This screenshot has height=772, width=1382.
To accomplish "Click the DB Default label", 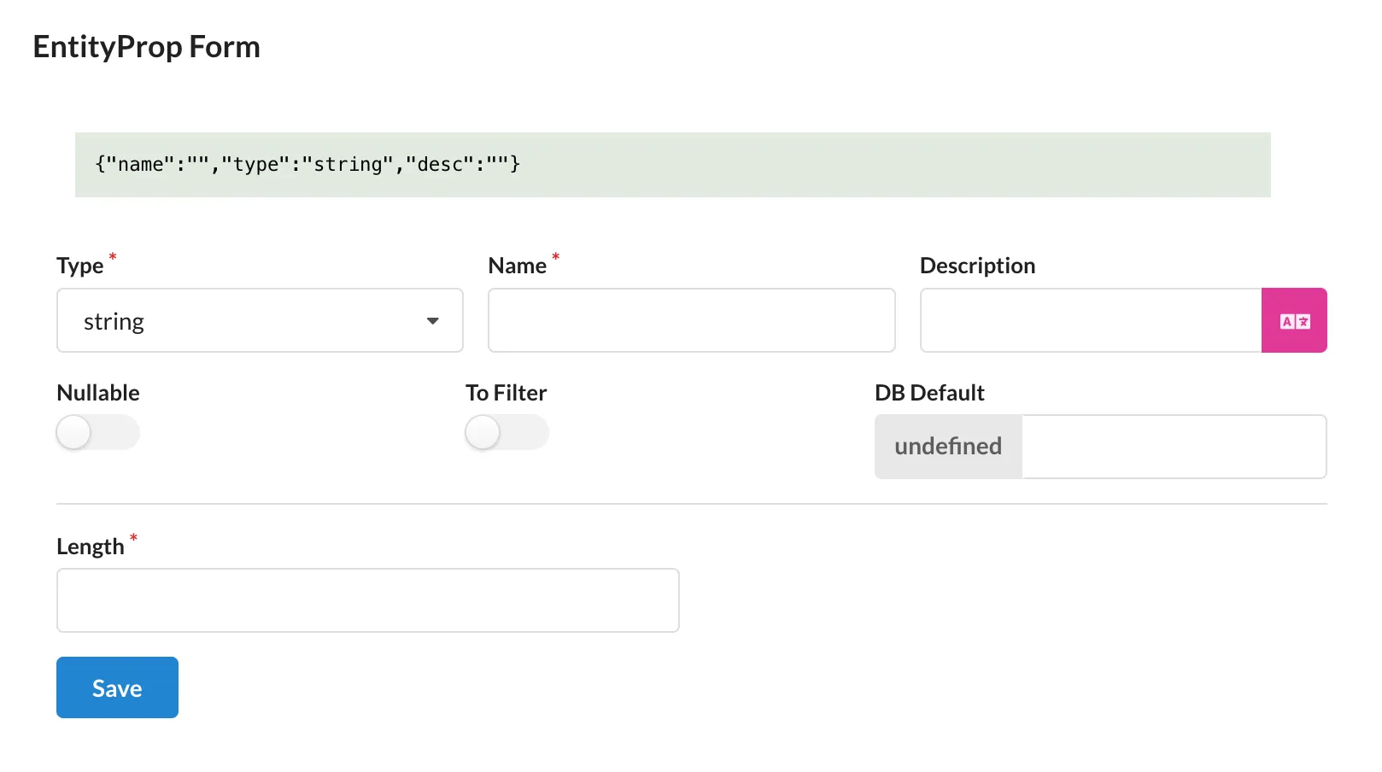I will point(929,393).
